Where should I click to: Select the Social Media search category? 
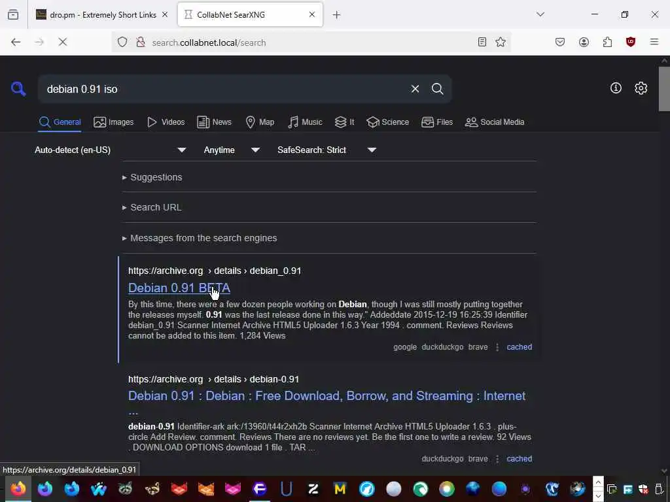[495, 122]
